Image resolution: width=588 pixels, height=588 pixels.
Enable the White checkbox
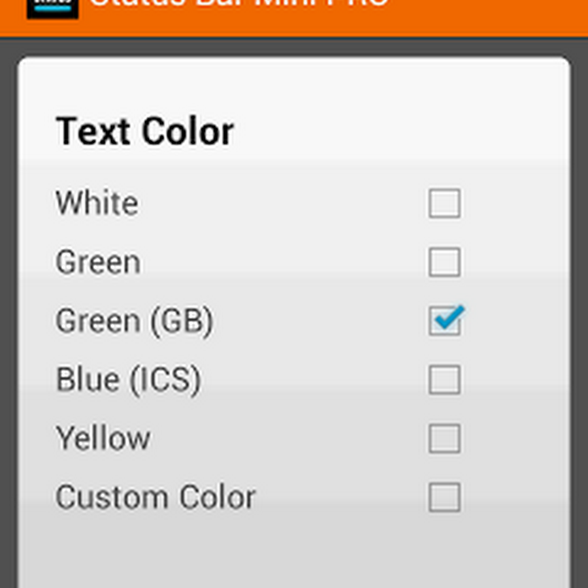point(444,203)
